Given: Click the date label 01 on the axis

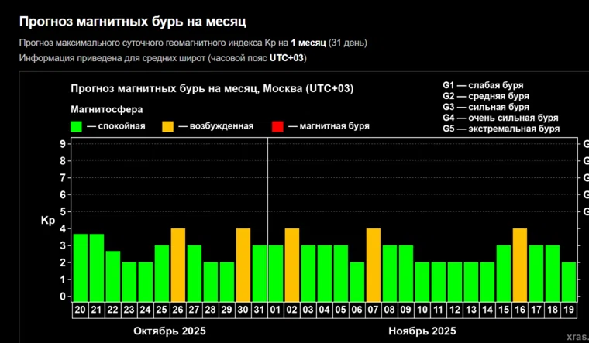Looking at the screenshot, I should [x=275, y=309].
